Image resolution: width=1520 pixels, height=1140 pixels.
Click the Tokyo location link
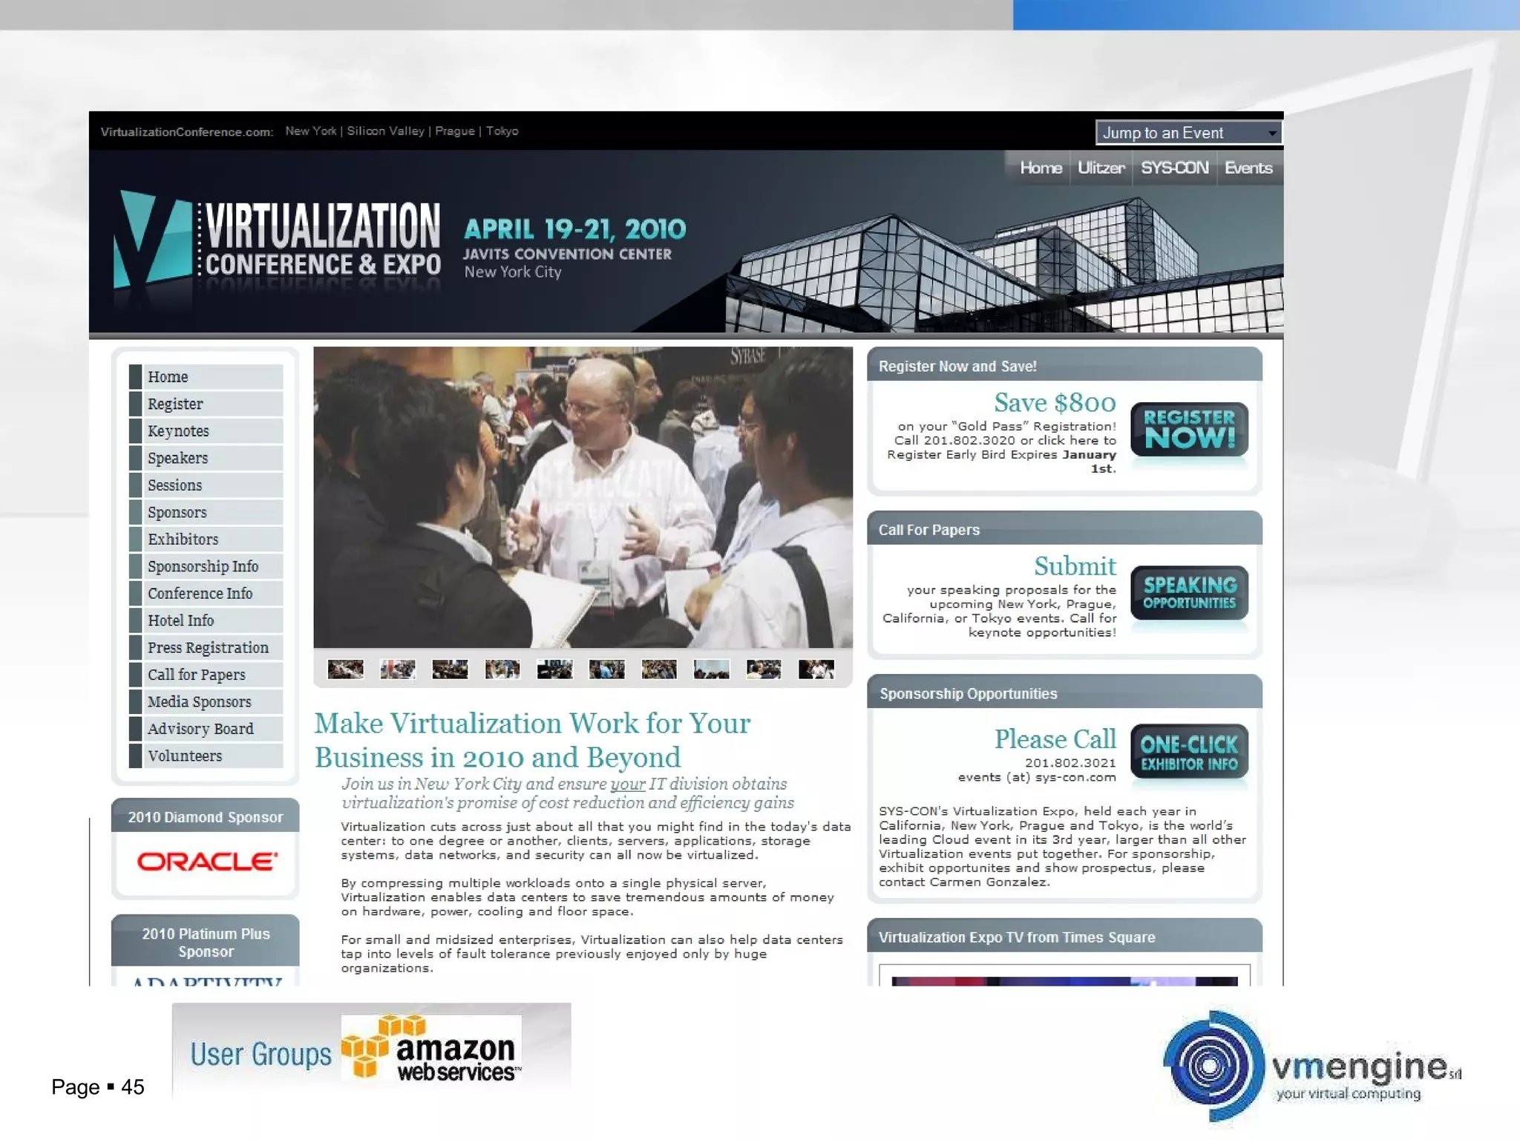tap(502, 131)
